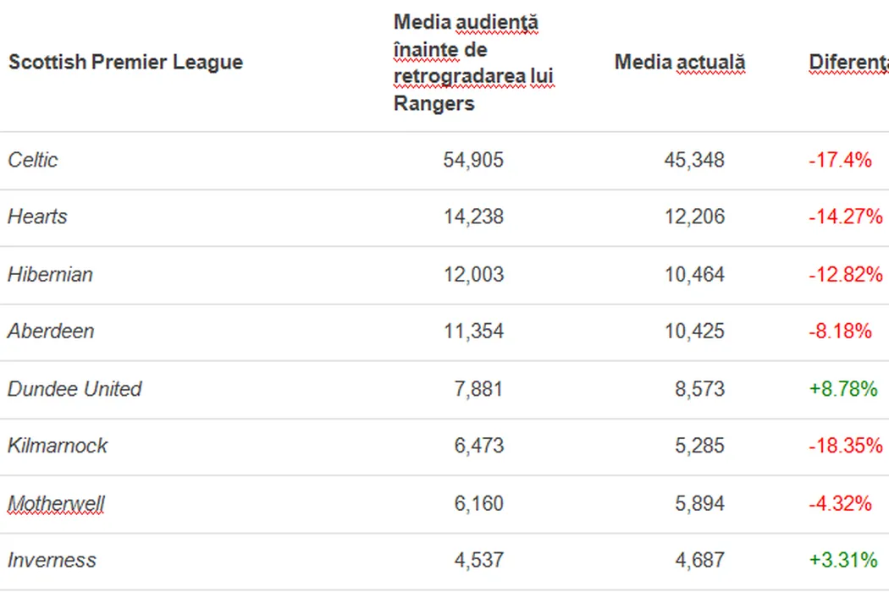Image resolution: width=889 pixels, height=592 pixels.
Task: Click Aberdeen's current average 10,425
Action: click(x=694, y=331)
